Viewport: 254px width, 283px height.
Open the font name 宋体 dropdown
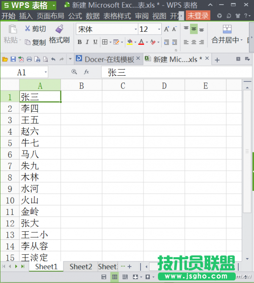[135, 29]
